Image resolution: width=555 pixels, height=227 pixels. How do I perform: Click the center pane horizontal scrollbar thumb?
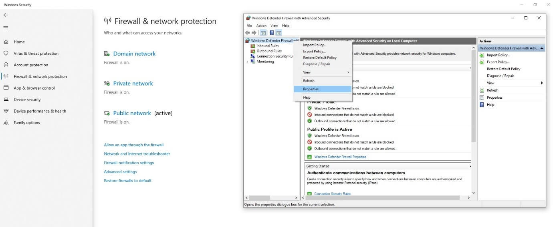tap(383, 197)
